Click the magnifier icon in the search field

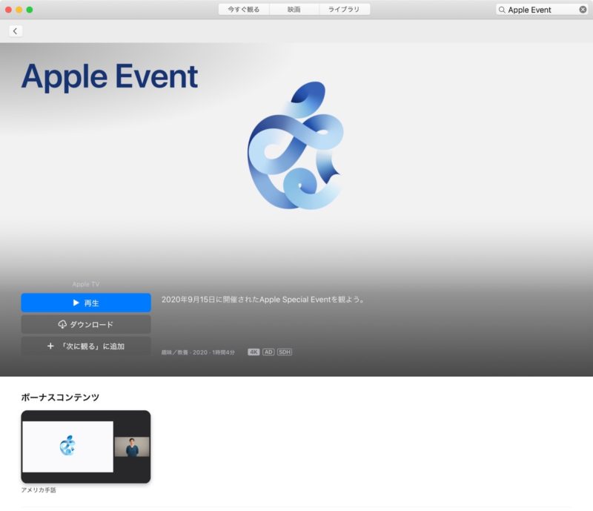(x=504, y=9)
